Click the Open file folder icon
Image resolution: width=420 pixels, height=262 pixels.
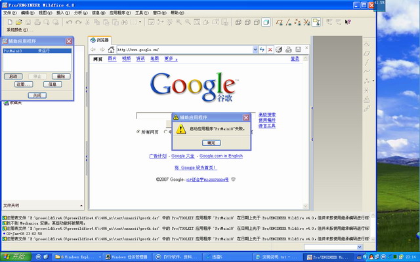19,22
